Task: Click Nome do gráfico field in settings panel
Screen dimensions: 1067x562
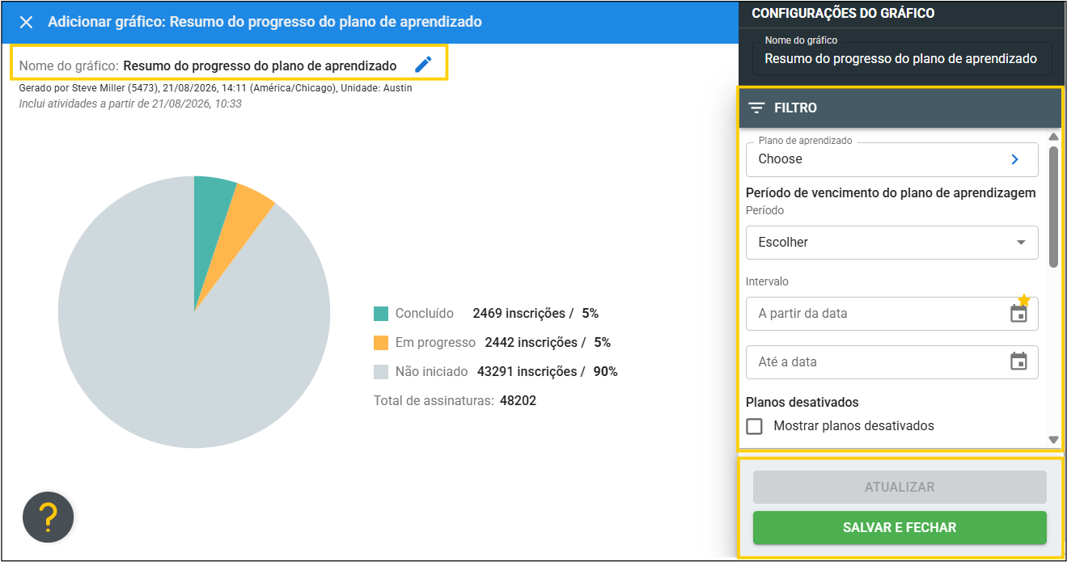Action: coord(901,58)
